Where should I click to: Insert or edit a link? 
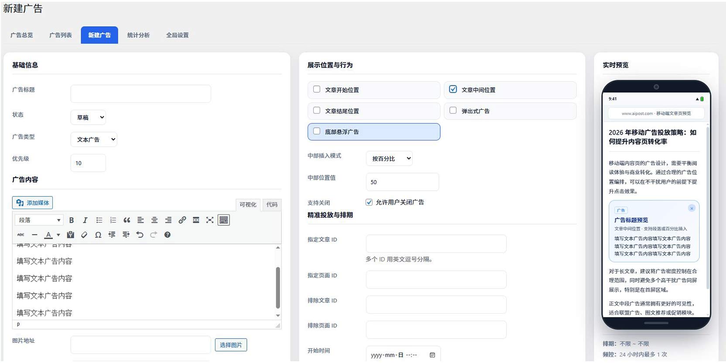[182, 220]
